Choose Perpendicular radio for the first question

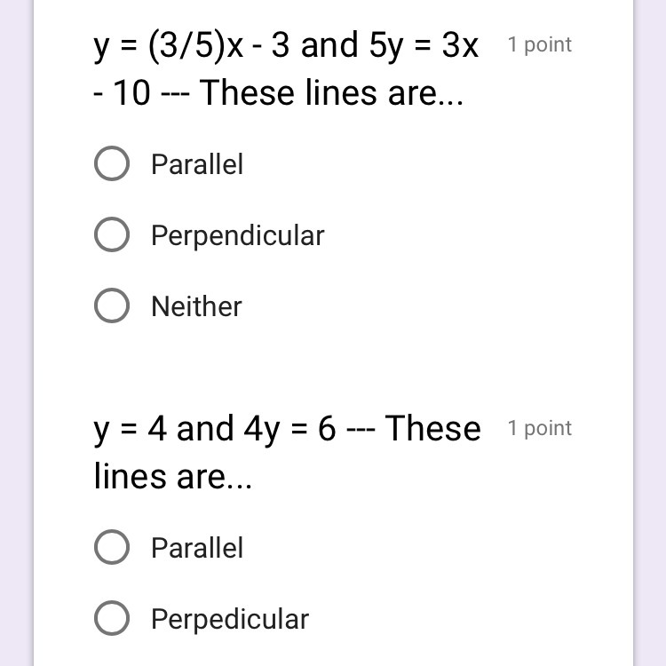coord(112,235)
